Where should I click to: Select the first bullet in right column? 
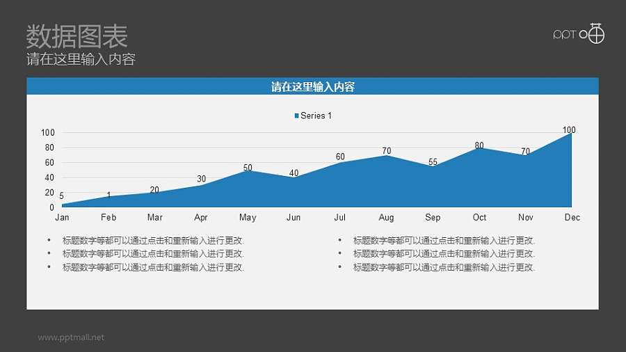(444, 241)
